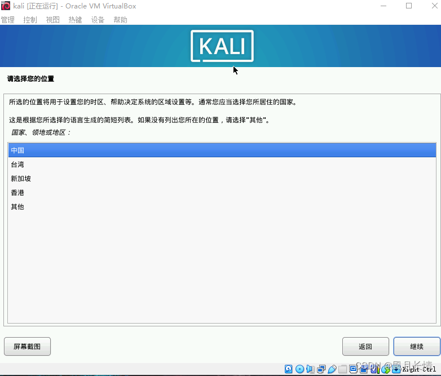This screenshot has width=441, height=376.
Task: Click the 继续 button
Action: (417, 347)
